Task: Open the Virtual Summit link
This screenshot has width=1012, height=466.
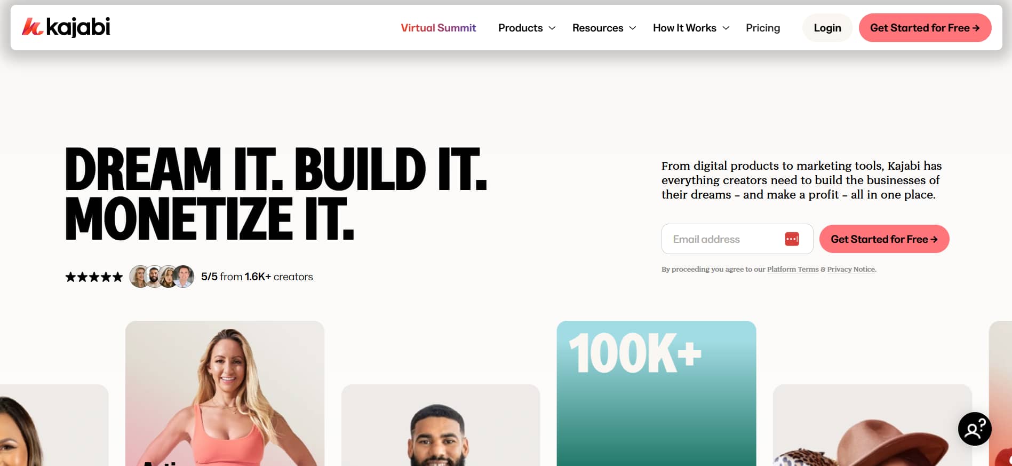Action: coord(438,28)
